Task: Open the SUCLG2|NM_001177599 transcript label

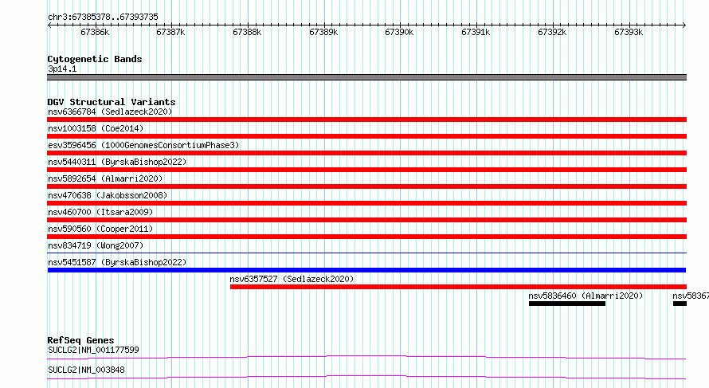Action: (93, 350)
